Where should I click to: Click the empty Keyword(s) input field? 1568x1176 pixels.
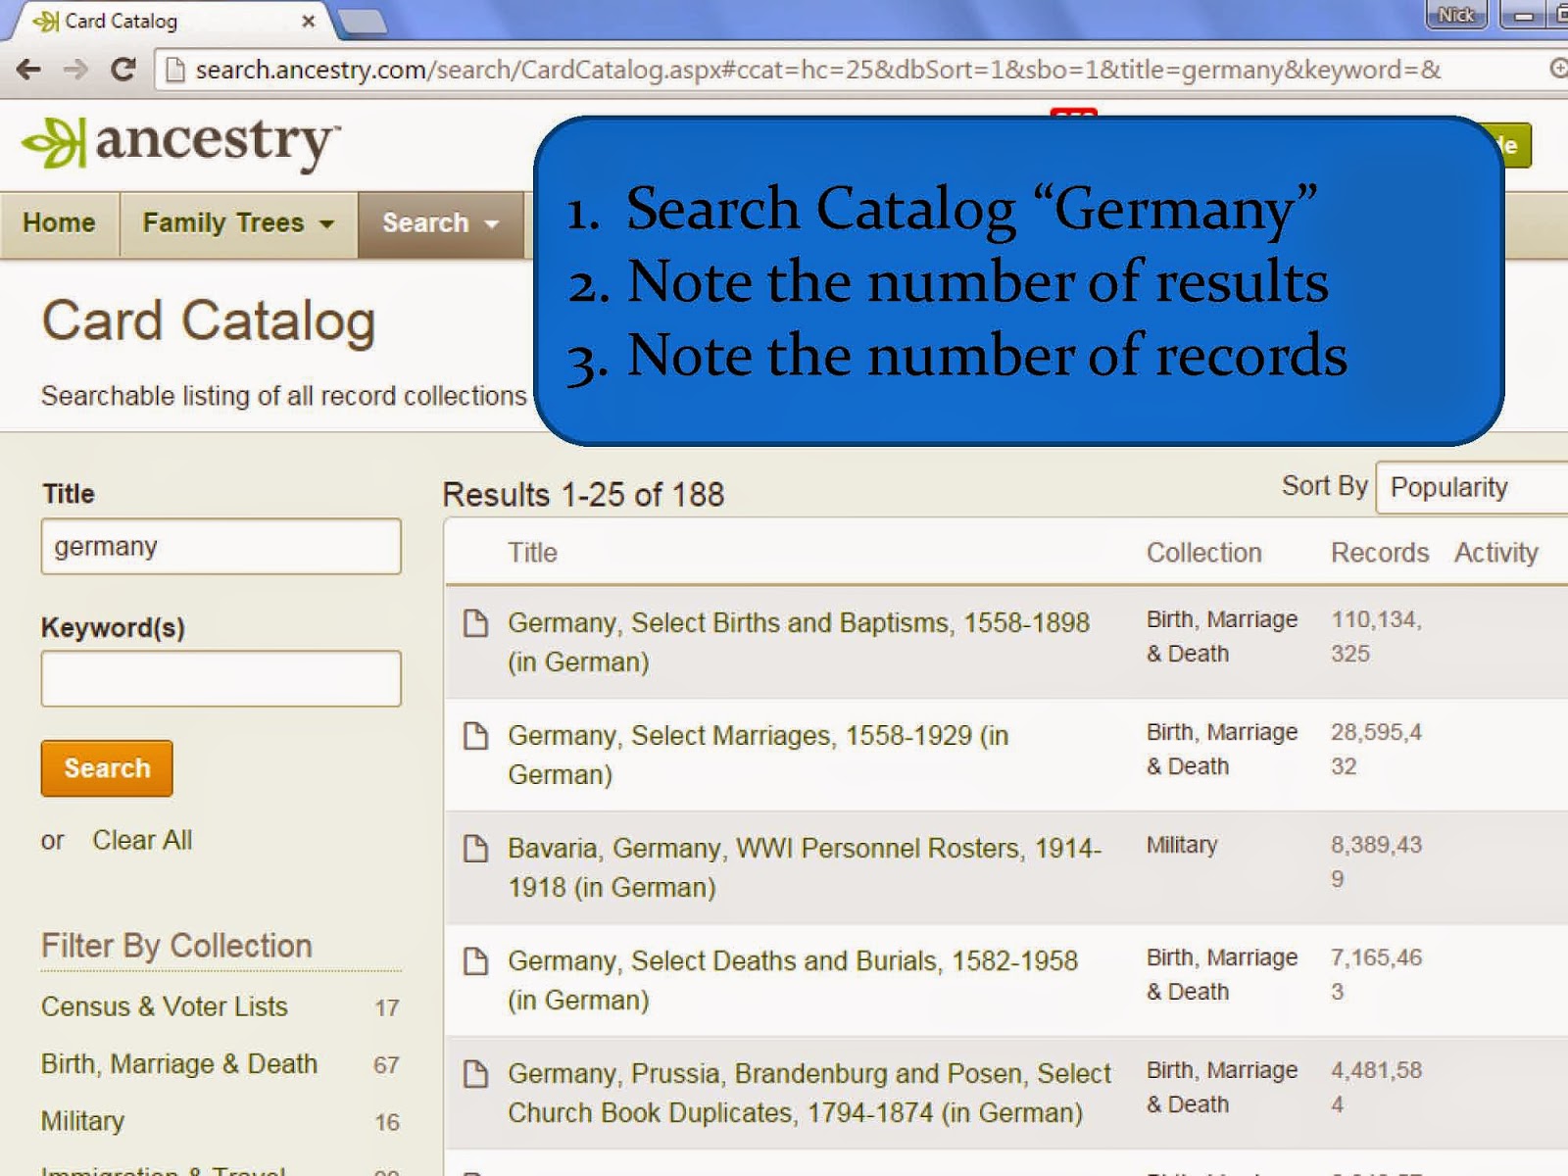coord(221,678)
